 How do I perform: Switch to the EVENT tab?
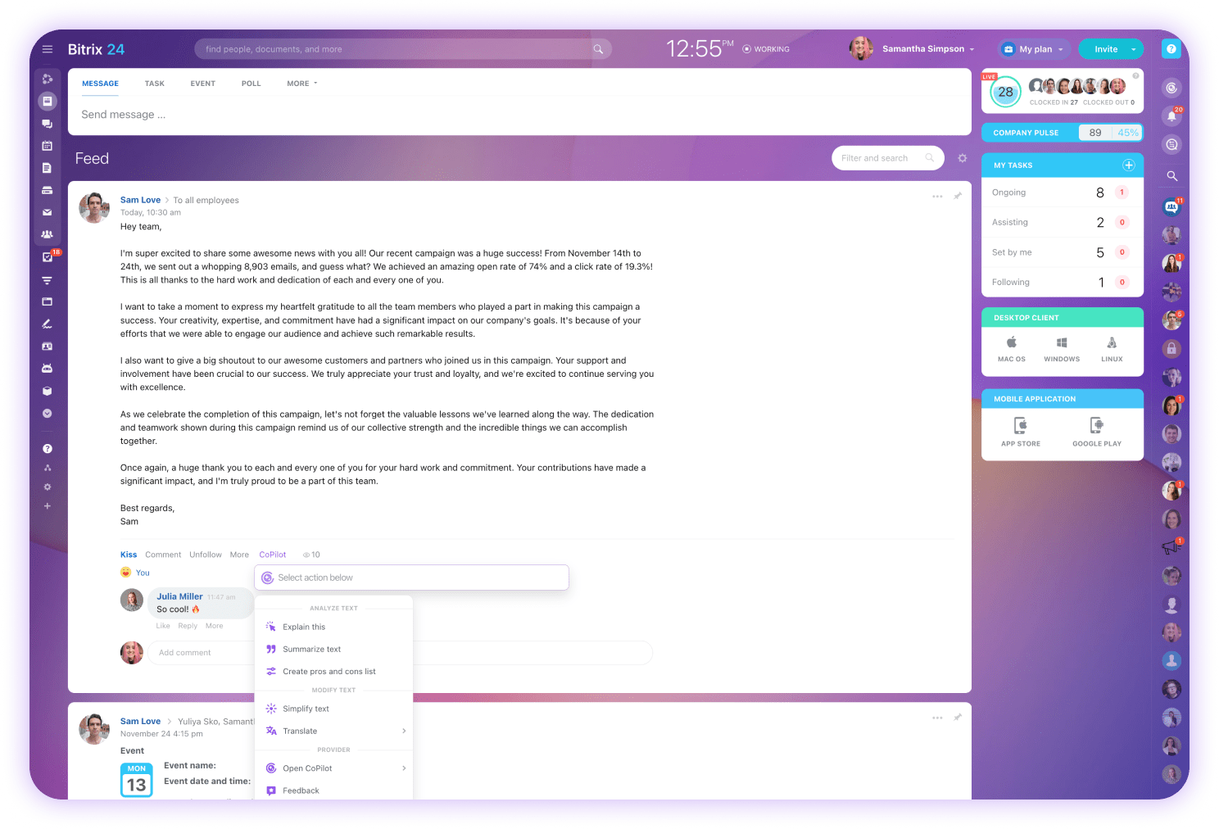click(x=202, y=83)
